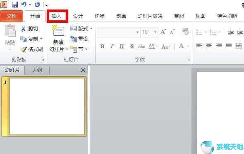Open the change case Aa button
Image resolution: width=244 pixels, height=154 pixels.
point(166,46)
